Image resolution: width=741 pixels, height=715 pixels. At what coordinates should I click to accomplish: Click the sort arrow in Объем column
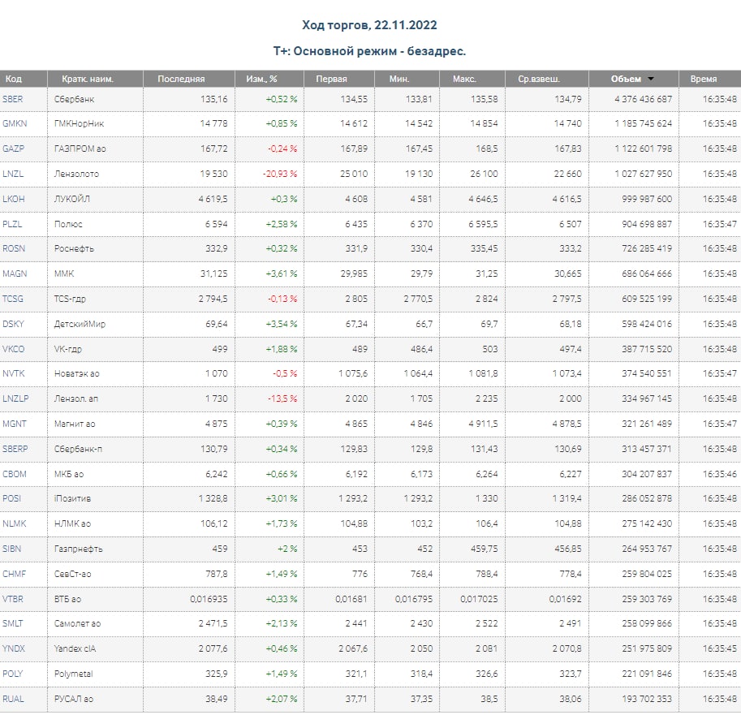tap(651, 80)
